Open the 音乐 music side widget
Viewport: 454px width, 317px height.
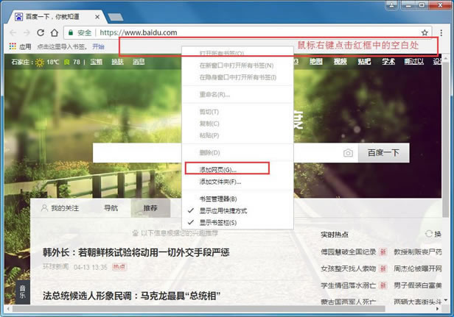[x=22, y=291]
